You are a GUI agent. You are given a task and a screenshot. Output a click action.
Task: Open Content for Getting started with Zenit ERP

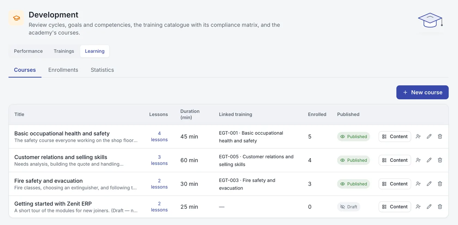395,207
